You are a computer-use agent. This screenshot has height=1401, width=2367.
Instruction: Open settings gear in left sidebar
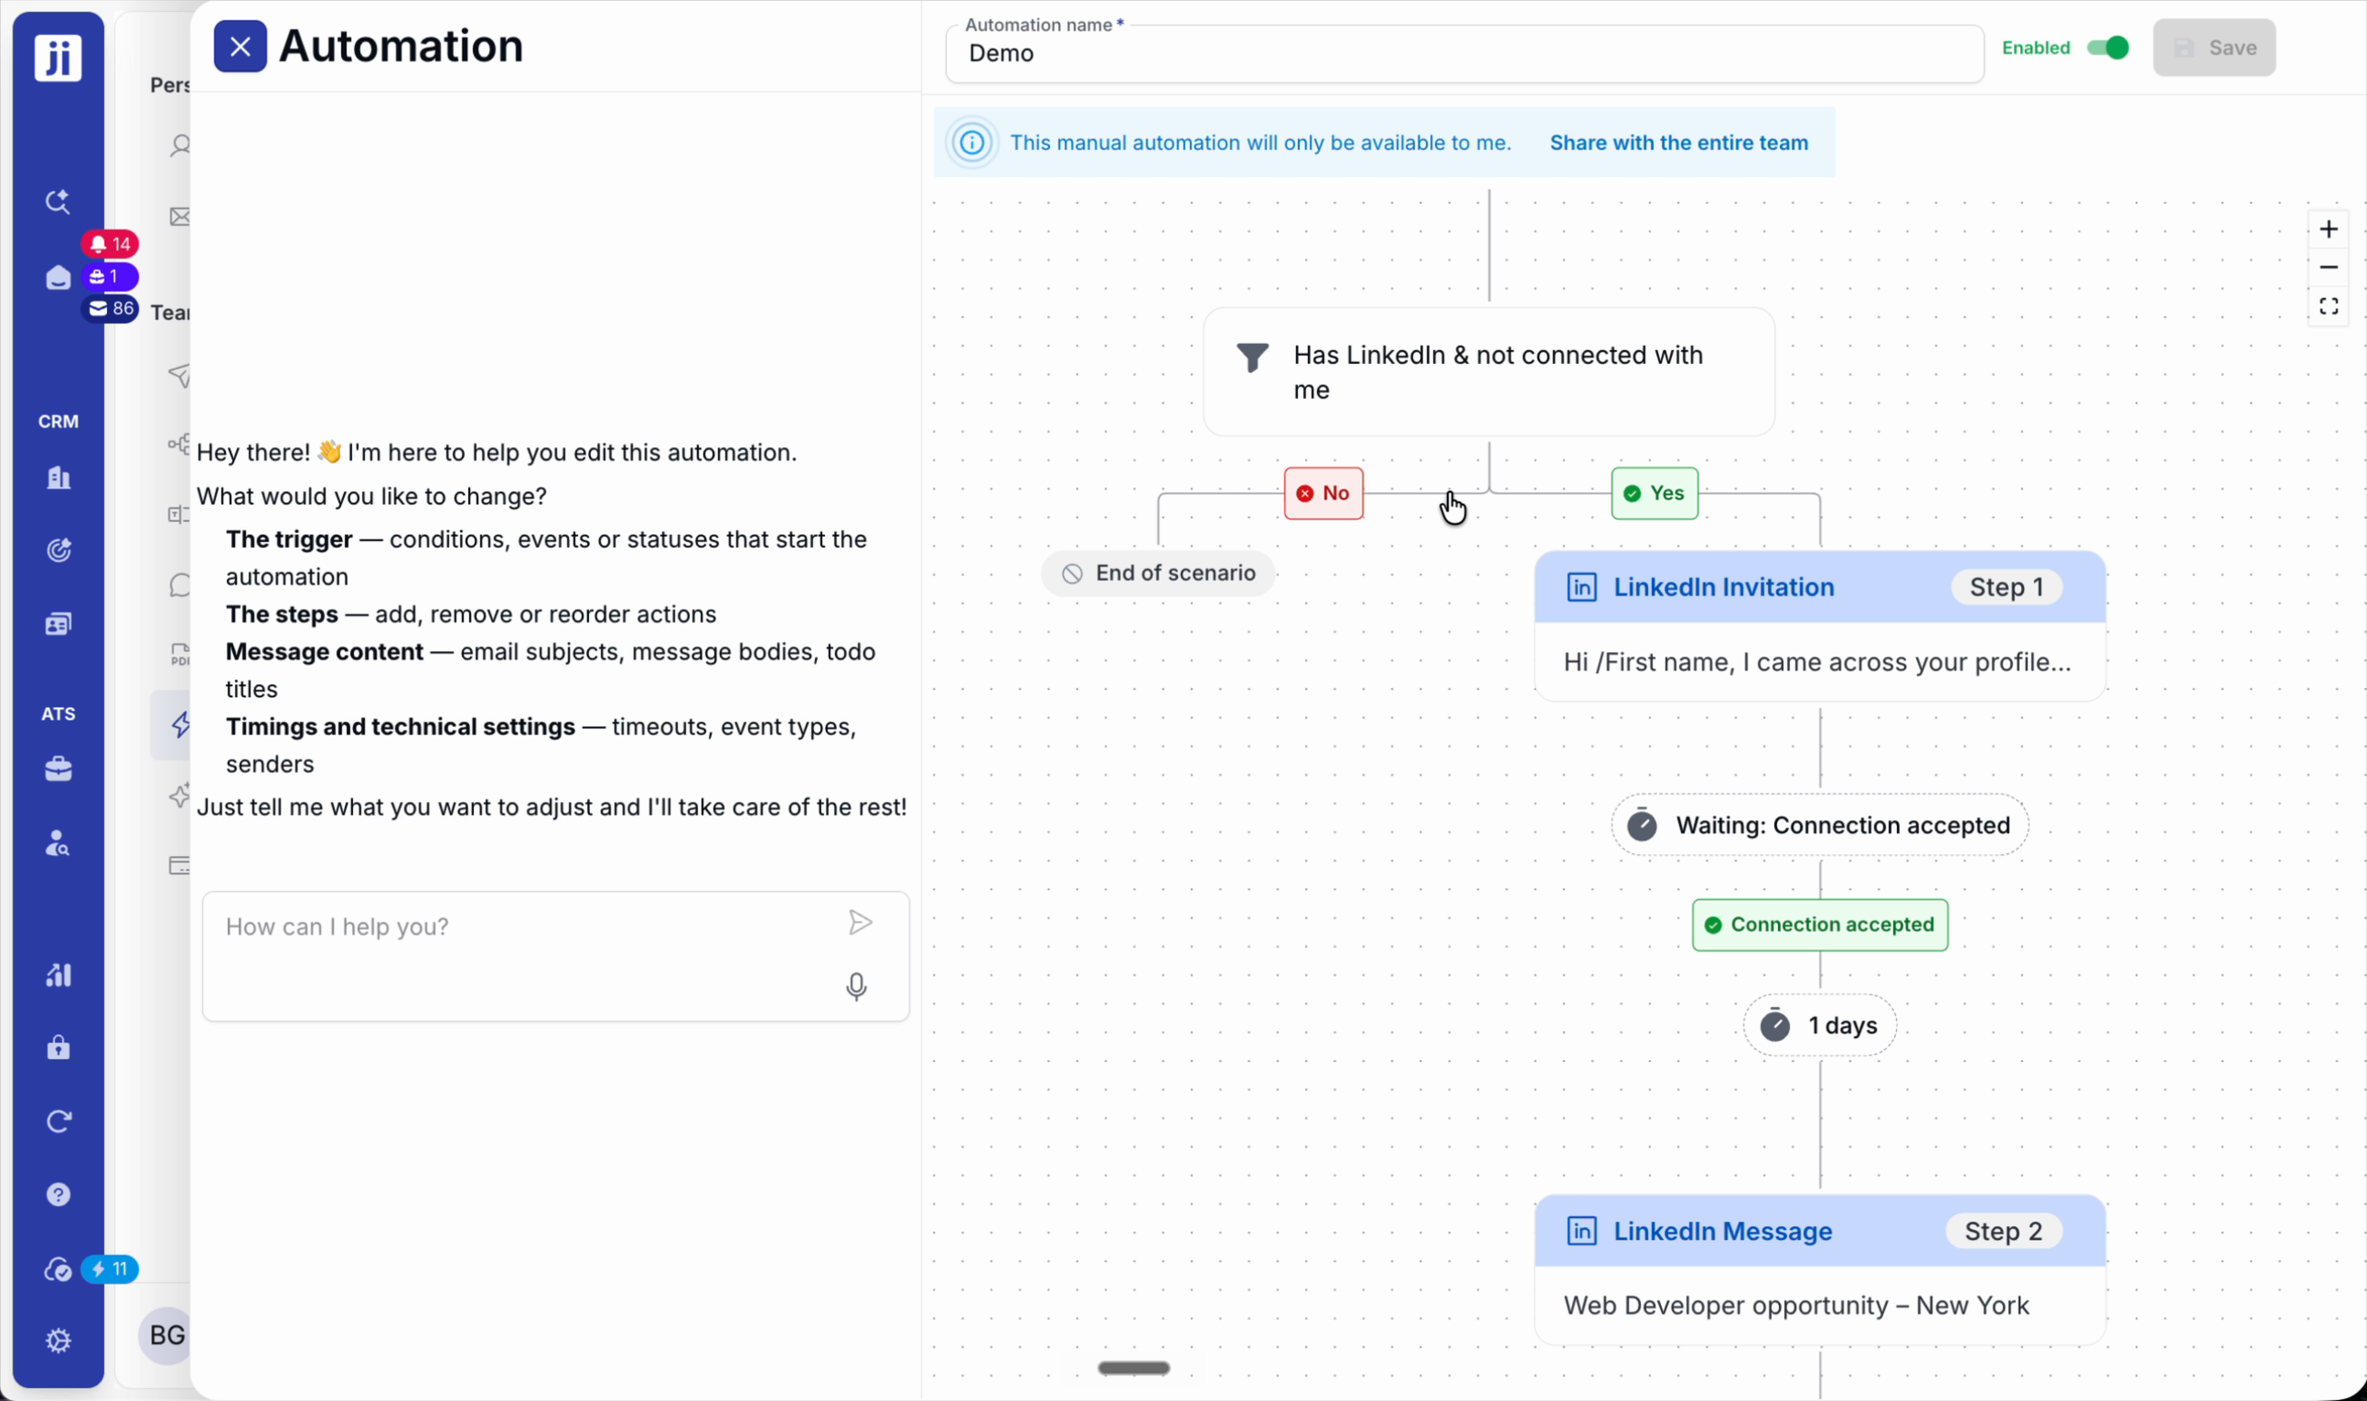click(59, 1341)
